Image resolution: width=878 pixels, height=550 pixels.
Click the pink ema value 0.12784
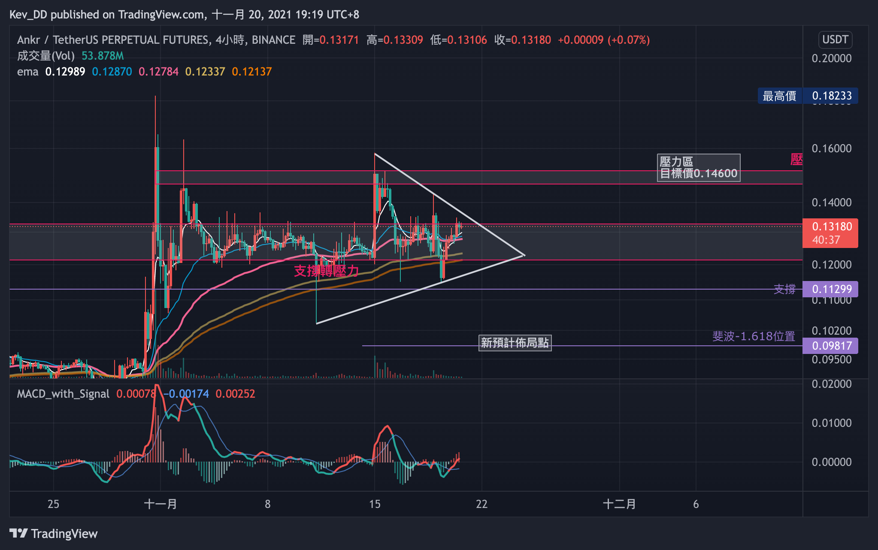(x=158, y=72)
